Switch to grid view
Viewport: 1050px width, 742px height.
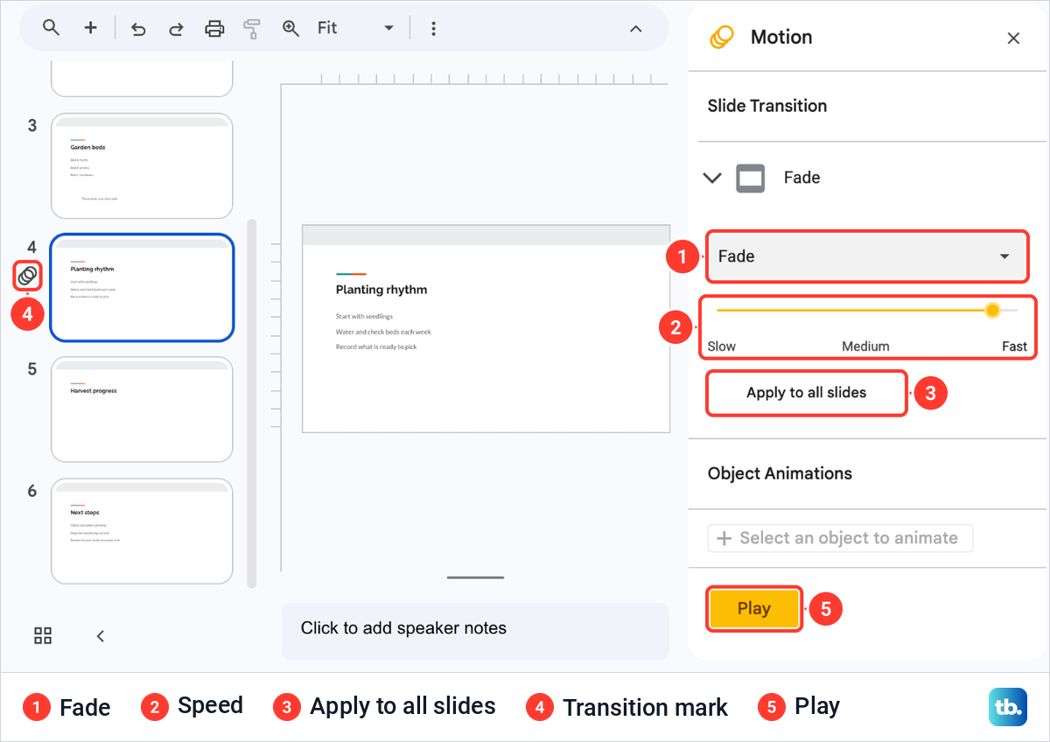point(43,636)
